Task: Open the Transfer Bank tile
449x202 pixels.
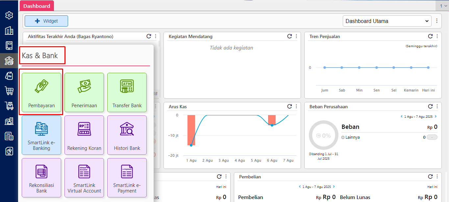Action: [x=127, y=92]
